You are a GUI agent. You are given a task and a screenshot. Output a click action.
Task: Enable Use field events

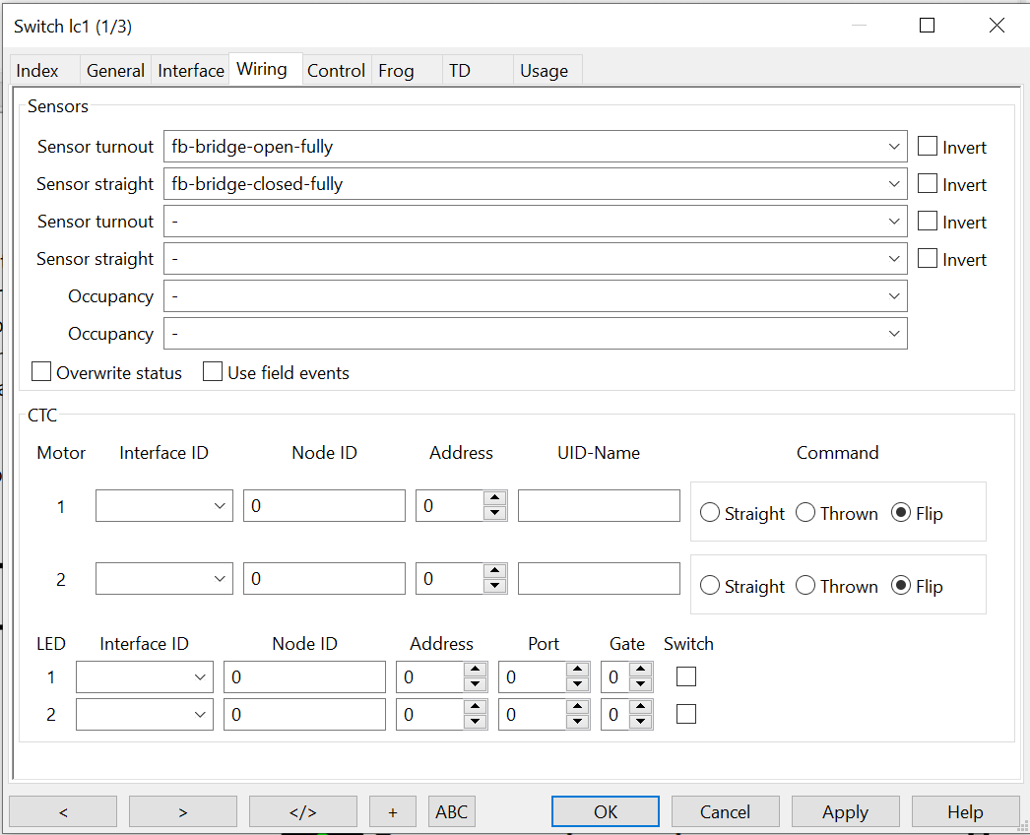click(x=213, y=371)
